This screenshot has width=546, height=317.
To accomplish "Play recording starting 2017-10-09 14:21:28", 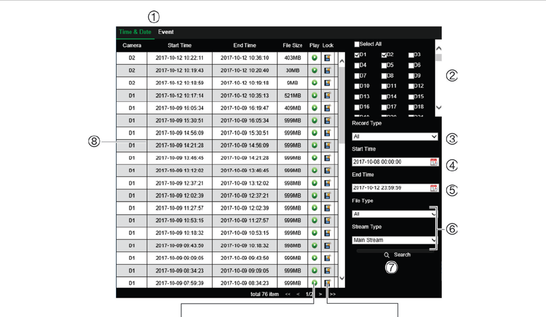I will [315, 145].
